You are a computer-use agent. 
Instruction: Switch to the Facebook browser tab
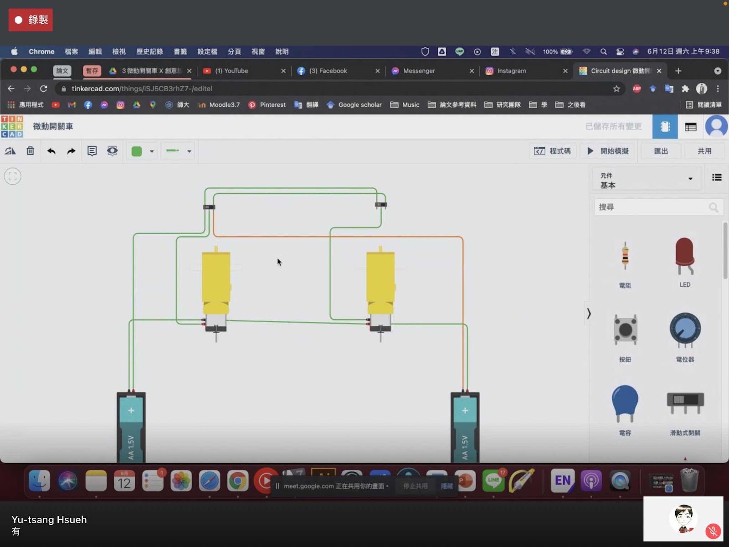click(x=338, y=71)
